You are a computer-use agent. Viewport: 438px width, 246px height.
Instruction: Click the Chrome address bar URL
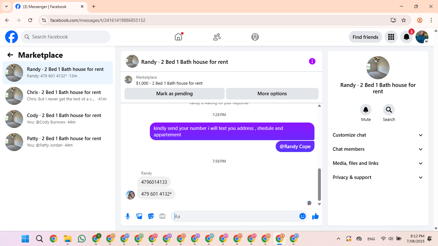point(98,20)
